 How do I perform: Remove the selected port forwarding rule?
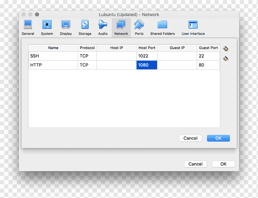point(225,59)
